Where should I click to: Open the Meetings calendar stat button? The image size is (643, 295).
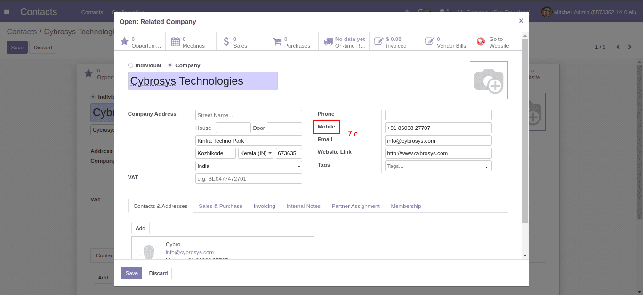click(191, 41)
